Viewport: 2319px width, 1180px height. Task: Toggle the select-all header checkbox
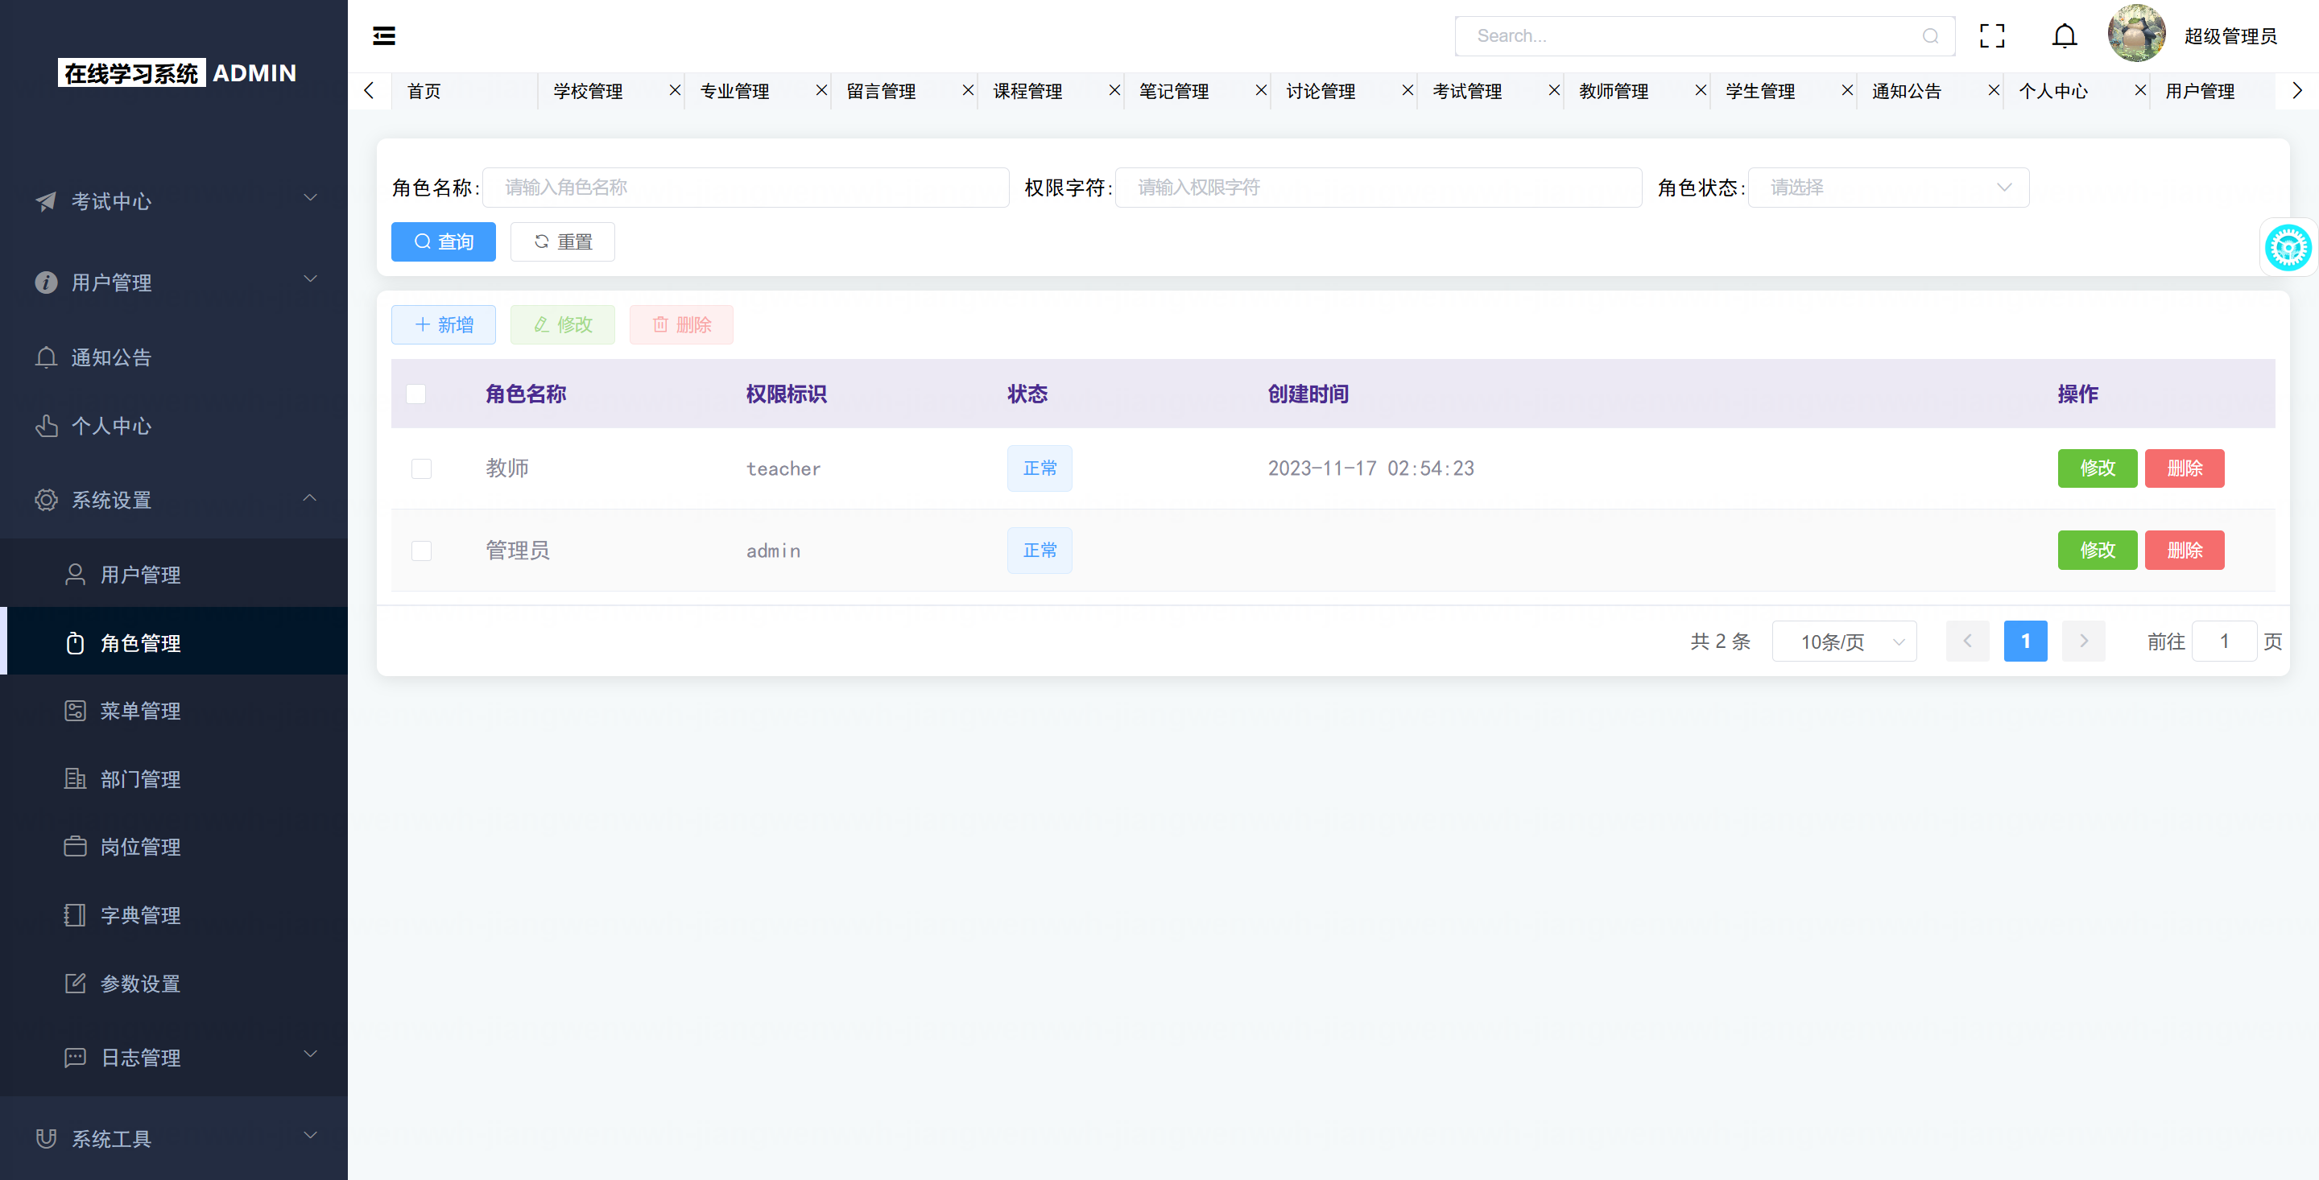click(x=416, y=394)
